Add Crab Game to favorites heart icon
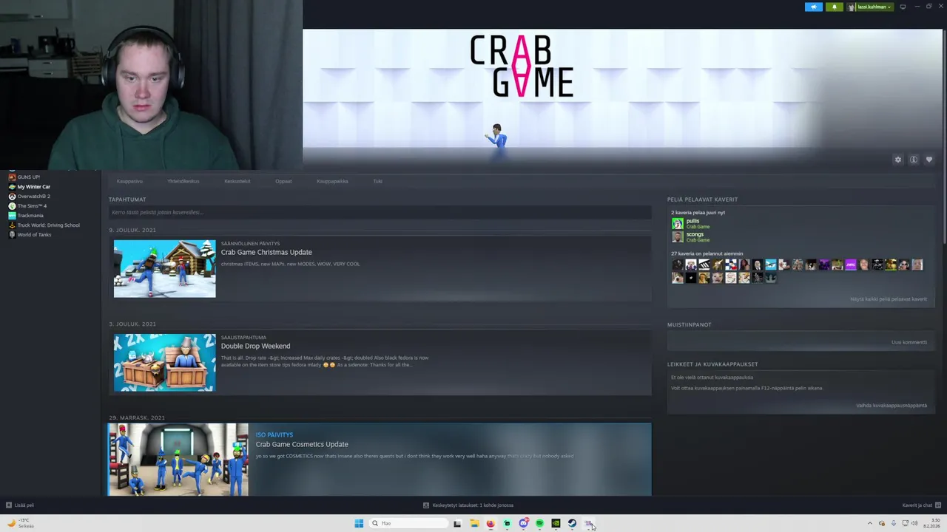This screenshot has width=947, height=532. (x=929, y=160)
